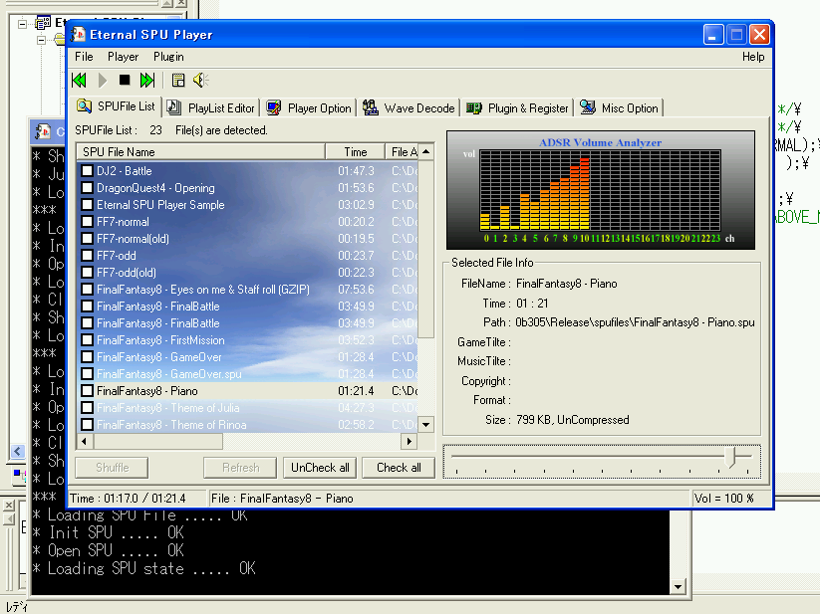Collapse the top-level tree node in background window
The height and width of the screenshot is (614, 820).
[x=22, y=24]
